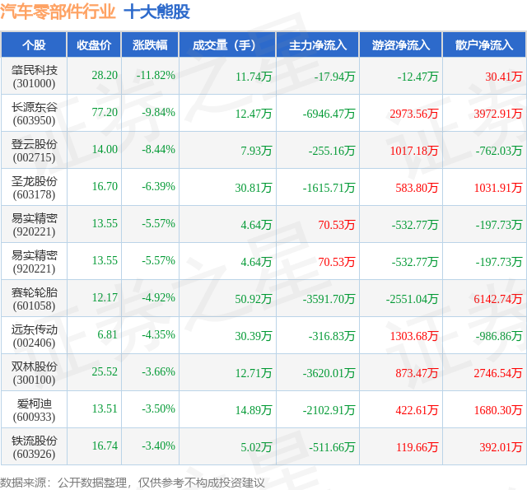Screen dimensions: 527x490
Task: Click the 涨跌幅 column header
Action: pyautogui.click(x=150, y=45)
